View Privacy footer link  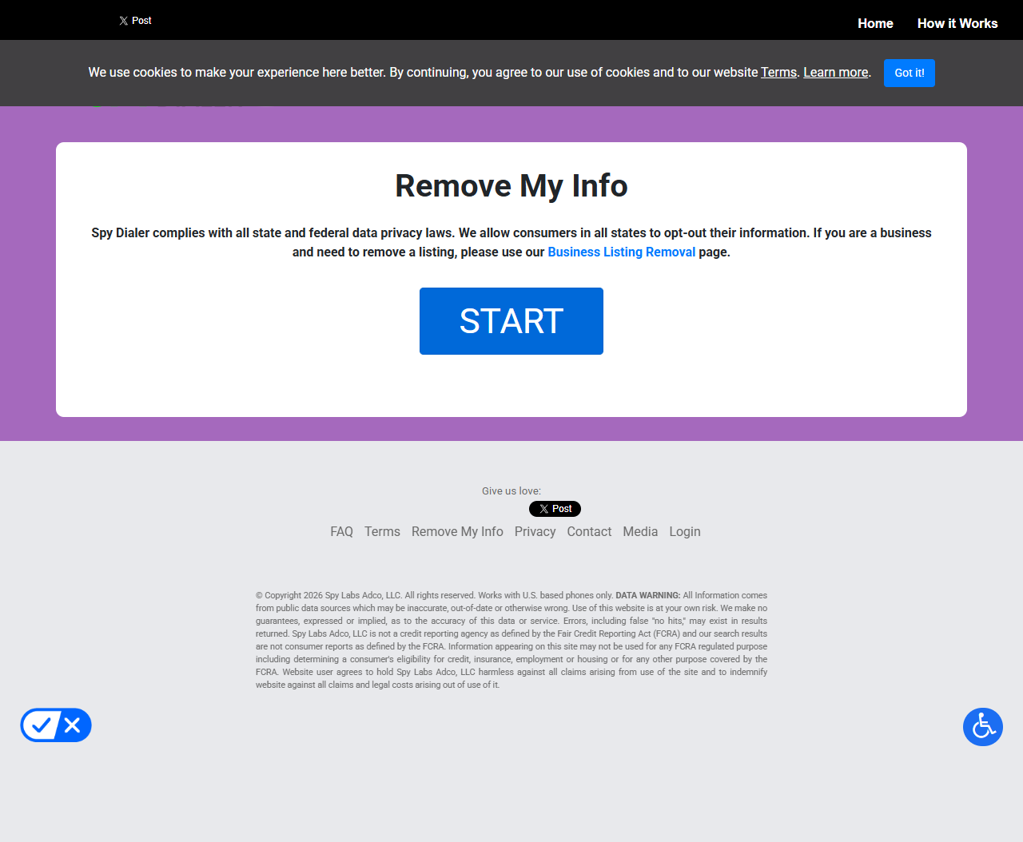pyautogui.click(x=535, y=531)
